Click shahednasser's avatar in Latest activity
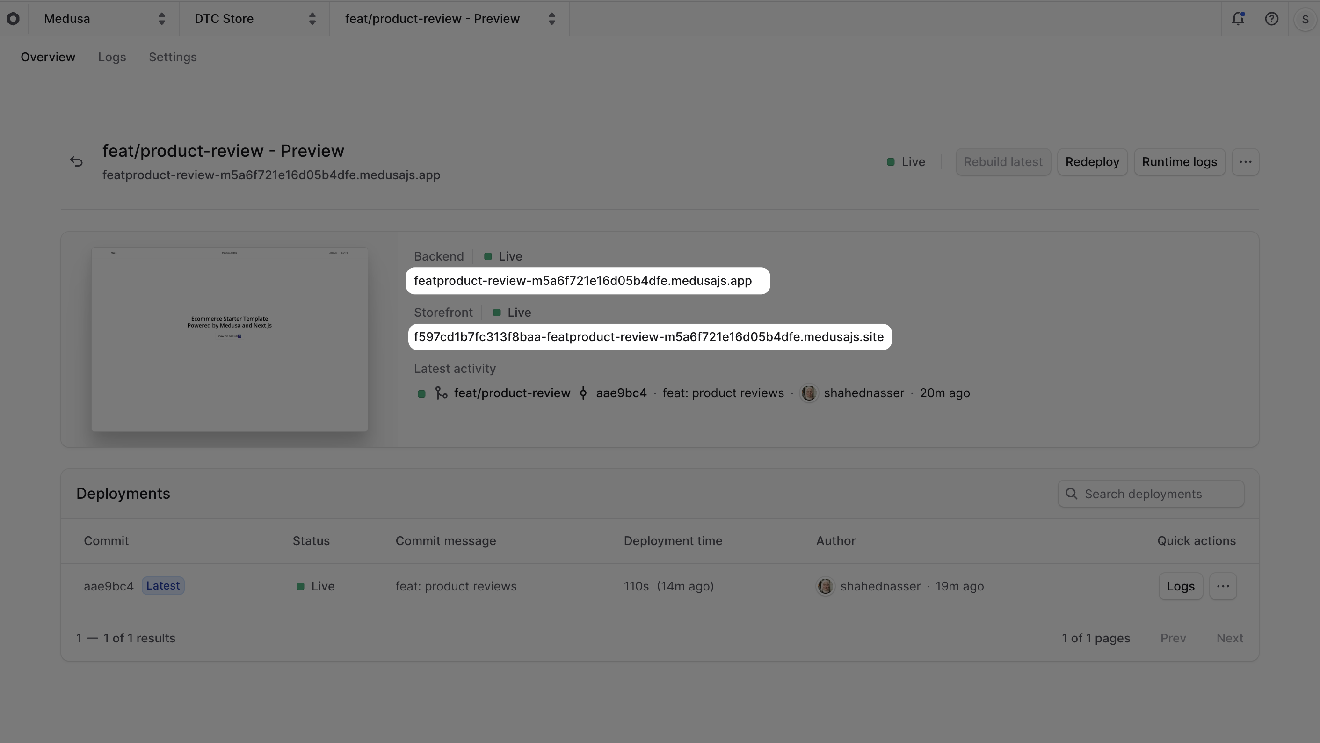This screenshot has width=1320, height=743. coord(810,393)
